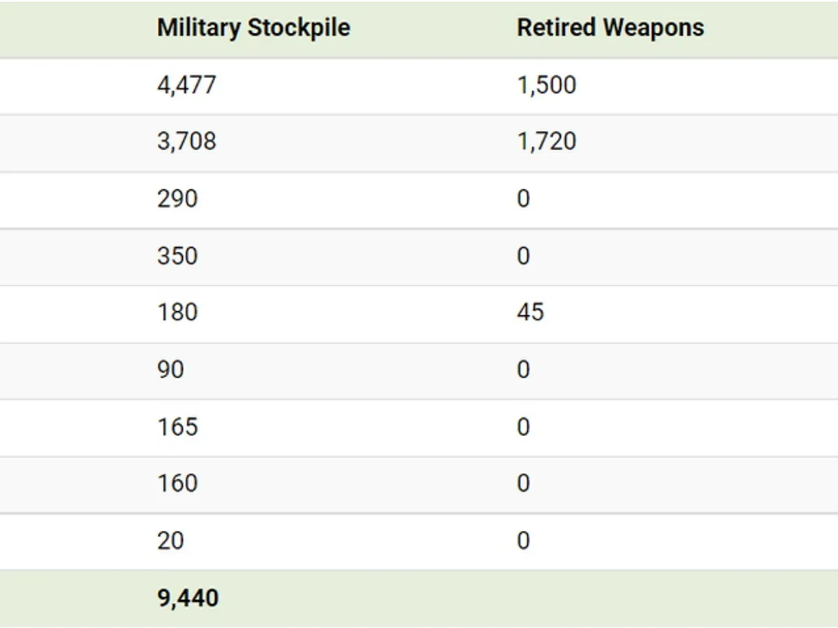838x628 pixels.
Task: Click the 45 retired weapons cell
Action: click(x=530, y=312)
